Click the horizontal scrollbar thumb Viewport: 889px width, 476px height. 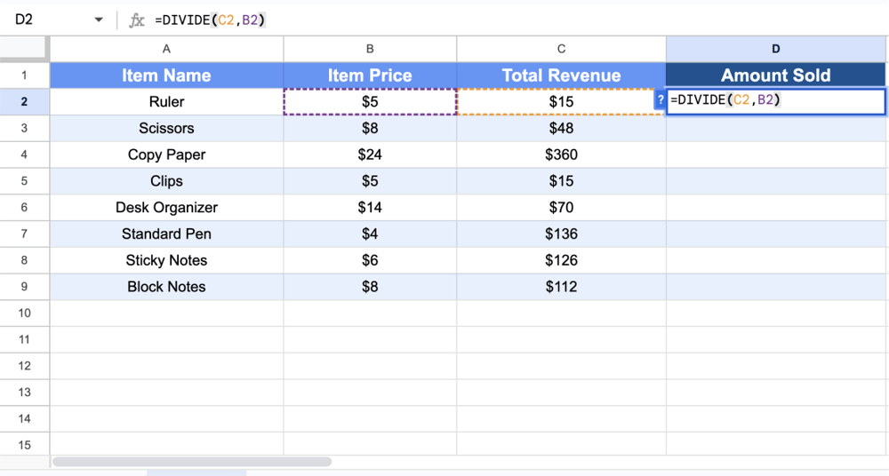tap(191, 462)
